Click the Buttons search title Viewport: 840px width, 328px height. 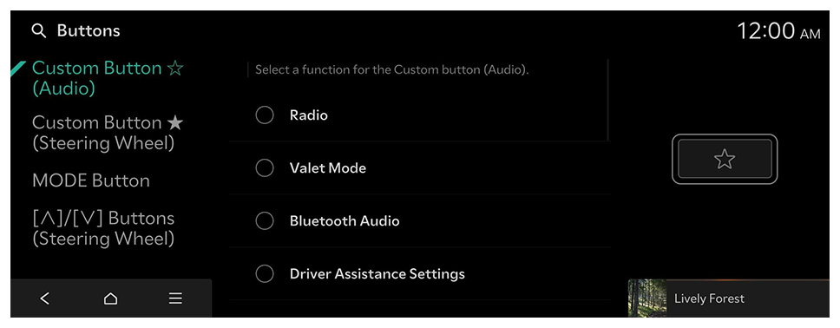pos(89,31)
